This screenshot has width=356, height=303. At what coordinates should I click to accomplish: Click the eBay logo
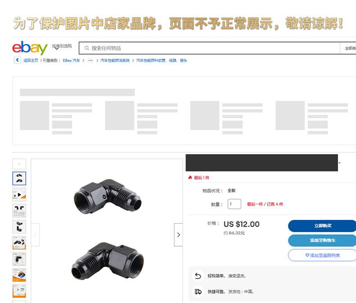[x=30, y=48]
